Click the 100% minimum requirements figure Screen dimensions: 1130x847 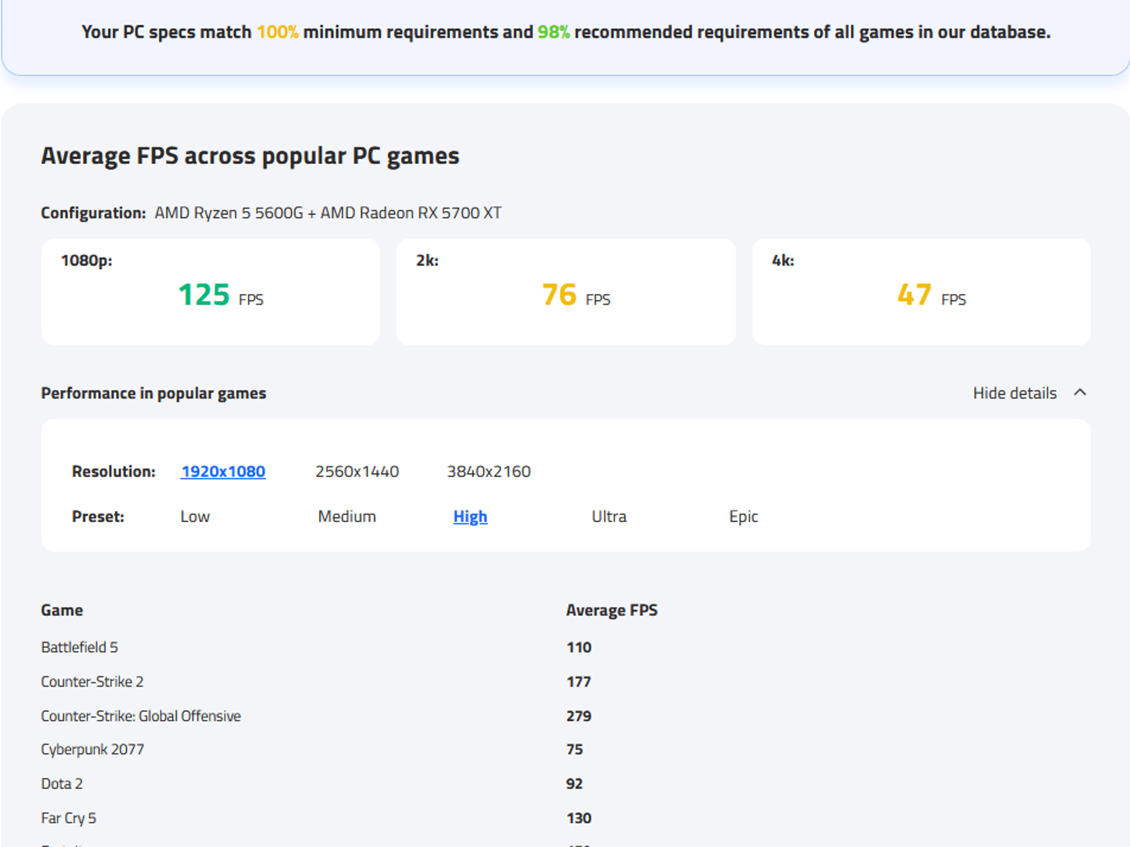pyautogui.click(x=278, y=32)
